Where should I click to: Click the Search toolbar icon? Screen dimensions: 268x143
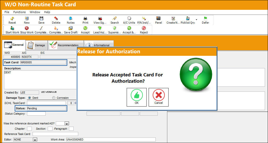point(115,18)
